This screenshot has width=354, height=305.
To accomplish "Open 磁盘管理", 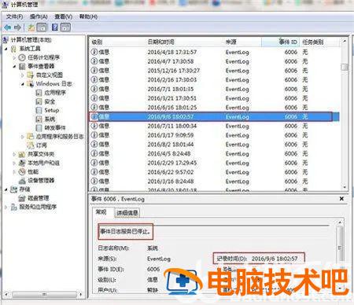I will coord(39,198).
